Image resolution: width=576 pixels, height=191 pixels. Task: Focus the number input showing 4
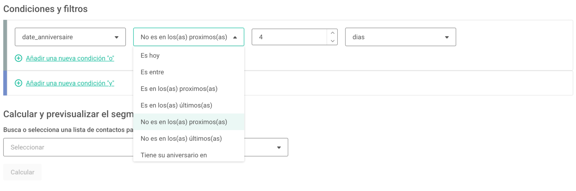point(290,37)
